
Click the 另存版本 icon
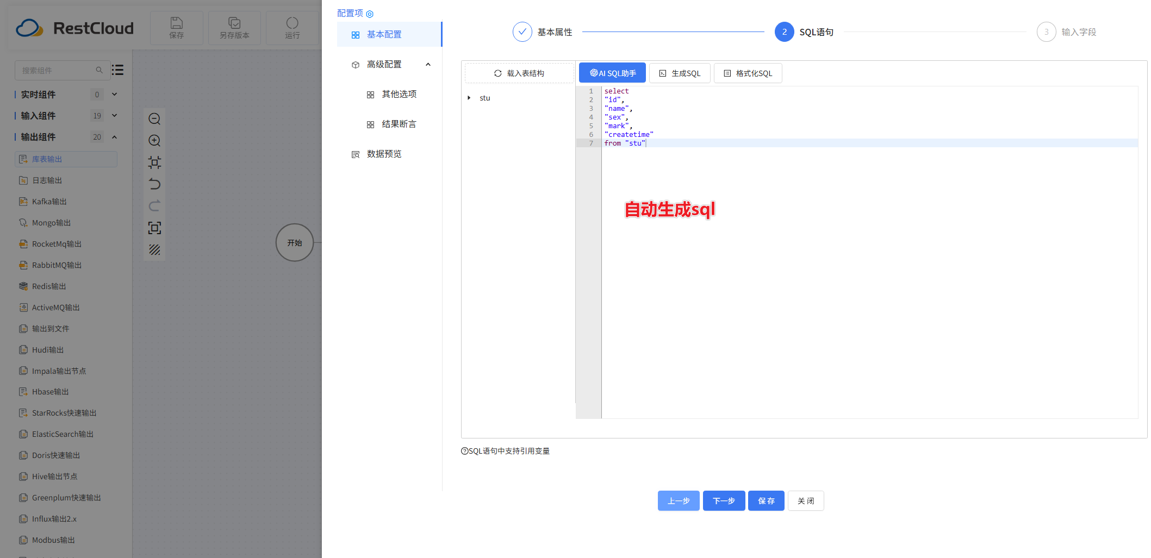pos(234,23)
